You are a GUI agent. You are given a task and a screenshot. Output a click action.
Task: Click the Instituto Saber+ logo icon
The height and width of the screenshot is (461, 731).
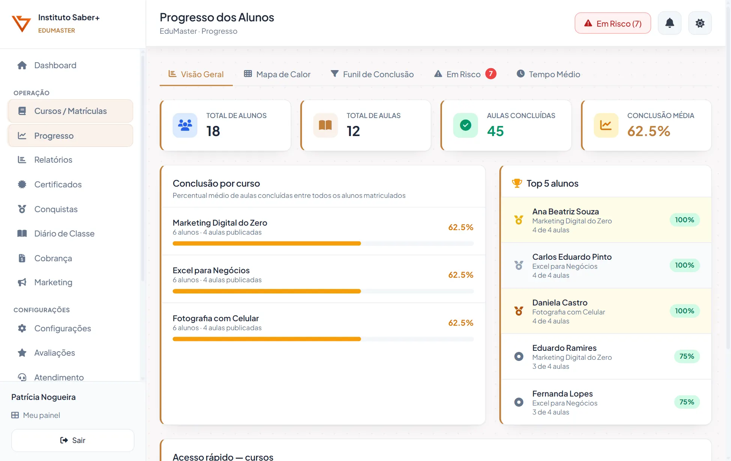coord(21,24)
